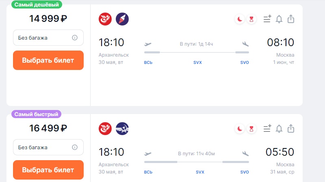
Task: Choose the 16 499₽ ticket via 'Выбрать билет'
Action: [x=48, y=170]
